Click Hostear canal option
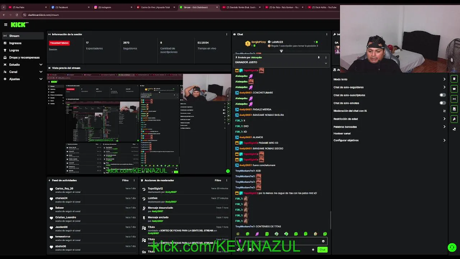Screen dimensions: 460x259 342,133
